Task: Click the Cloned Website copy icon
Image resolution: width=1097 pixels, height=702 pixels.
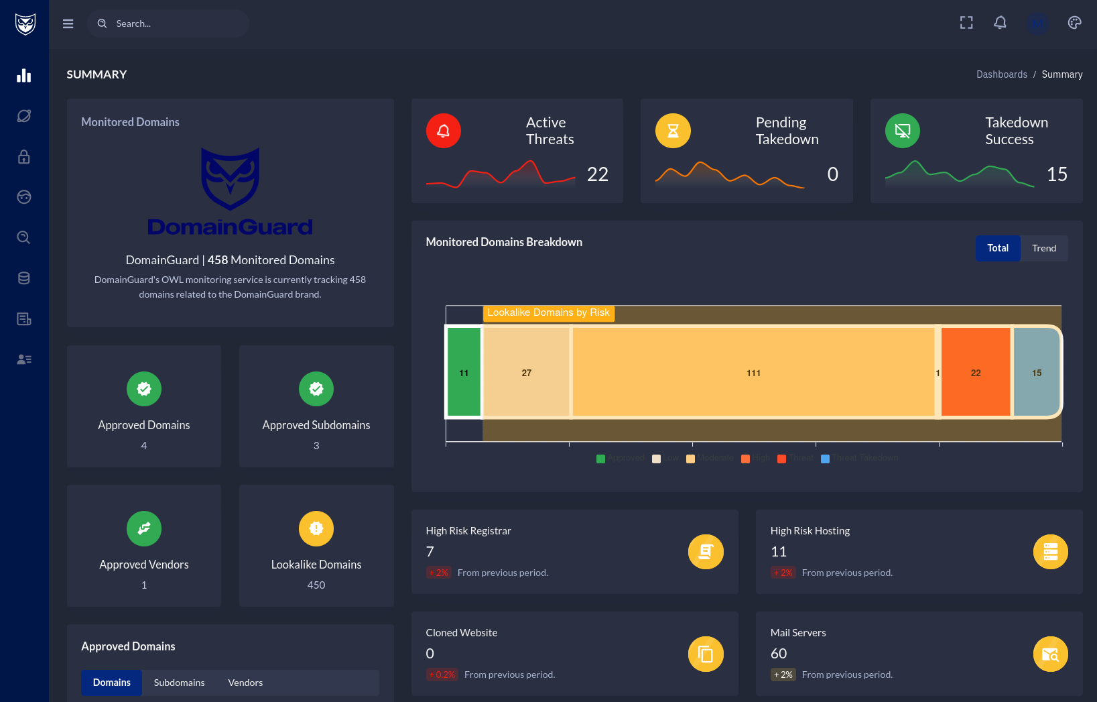Action: (706, 654)
